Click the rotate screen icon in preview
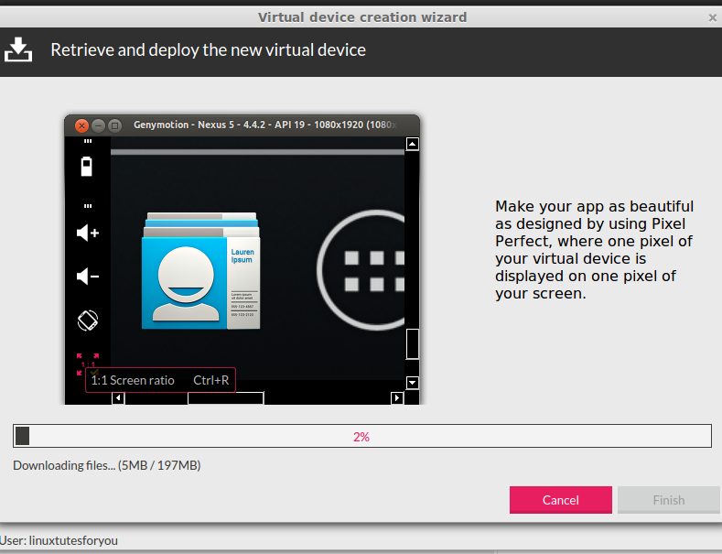 [x=88, y=320]
